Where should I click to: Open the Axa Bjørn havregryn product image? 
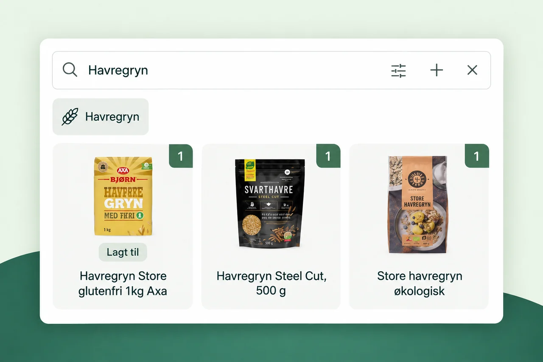[123, 196]
